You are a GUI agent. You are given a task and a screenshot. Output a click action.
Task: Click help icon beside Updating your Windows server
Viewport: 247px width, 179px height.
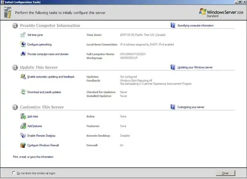coord(173,67)
